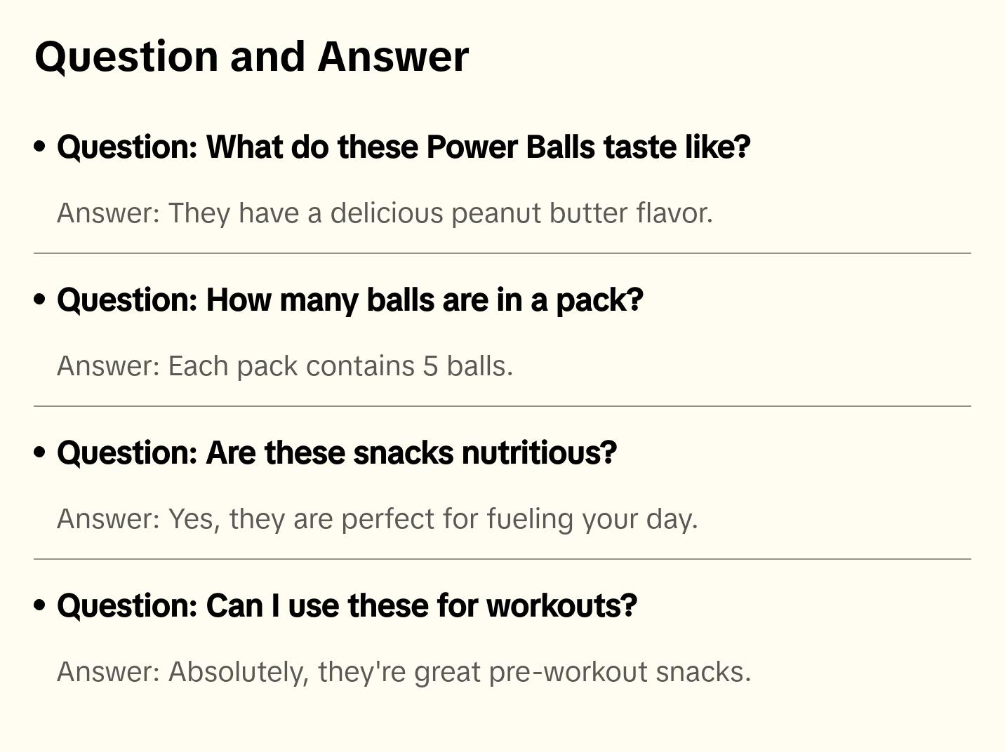Click the bullet beside the pack question
This screenshot has height=752, width=1005.
point(40,300)
